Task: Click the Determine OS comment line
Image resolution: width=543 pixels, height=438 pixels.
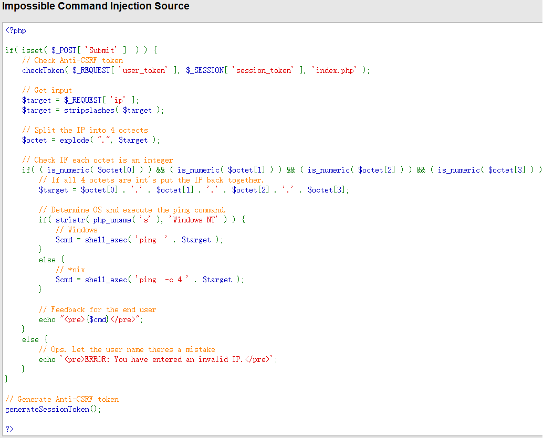Action: click(132, 210)
